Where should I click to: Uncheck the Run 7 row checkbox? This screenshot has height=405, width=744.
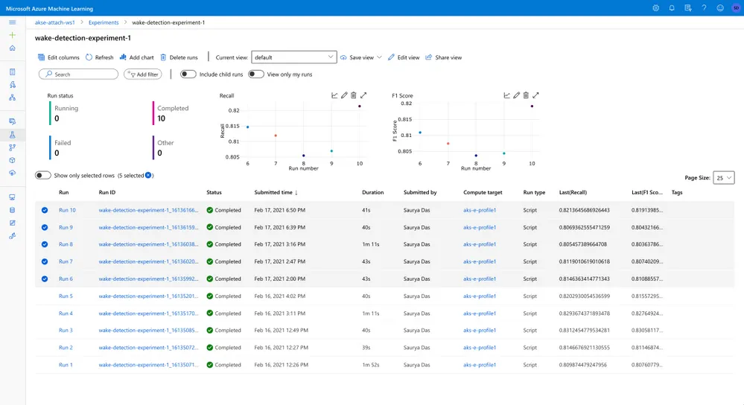tap(45, 261)
